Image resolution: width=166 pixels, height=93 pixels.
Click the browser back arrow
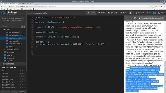2,6
